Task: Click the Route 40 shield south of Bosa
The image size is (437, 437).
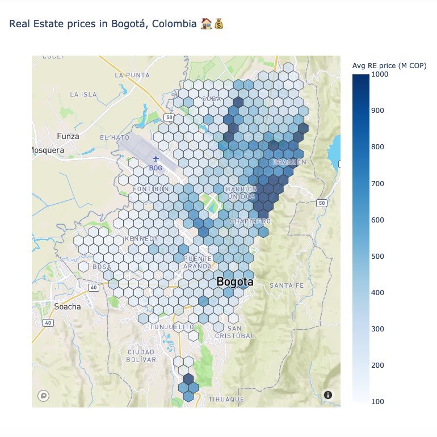Action: click(x=94, y=288)
